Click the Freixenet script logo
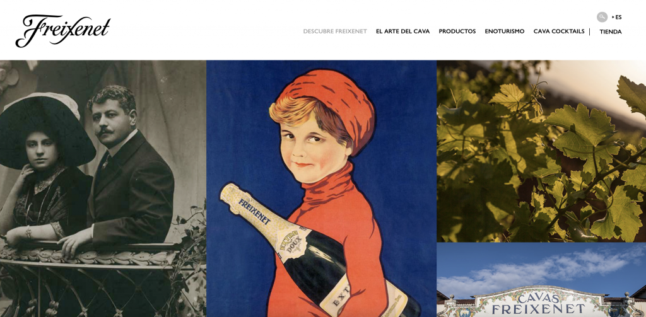 coord(62,31)
